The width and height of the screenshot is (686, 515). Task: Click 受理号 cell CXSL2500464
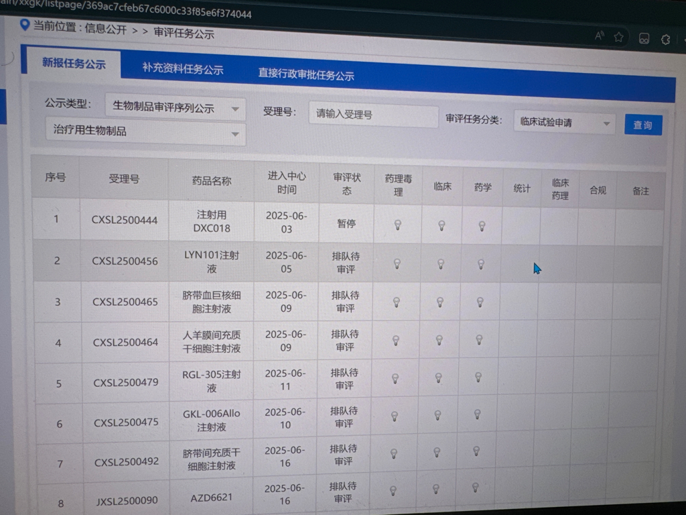pyautogui.click(x=125, y=342)
